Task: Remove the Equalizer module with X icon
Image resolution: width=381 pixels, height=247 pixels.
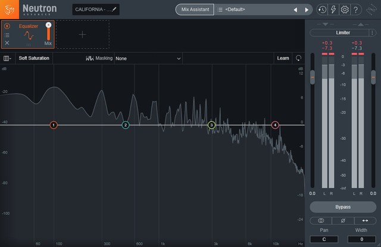Action: 7,43
